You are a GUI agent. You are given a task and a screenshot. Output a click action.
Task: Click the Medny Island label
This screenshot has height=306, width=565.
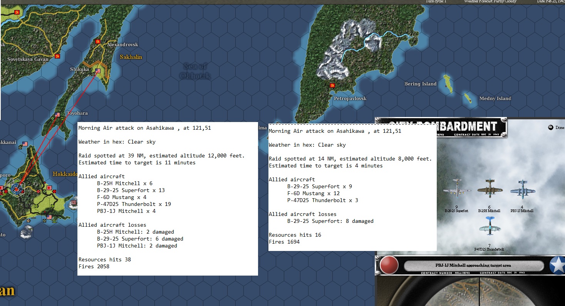495,99
